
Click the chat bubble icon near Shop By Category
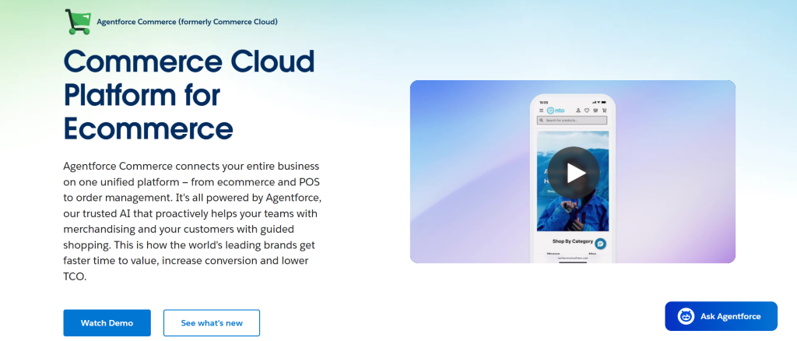coord(600,244)
